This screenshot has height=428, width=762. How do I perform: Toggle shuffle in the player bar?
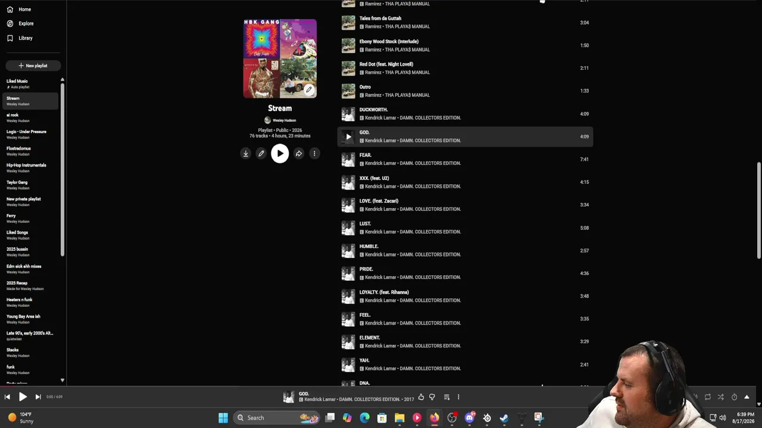coord(720,396)
